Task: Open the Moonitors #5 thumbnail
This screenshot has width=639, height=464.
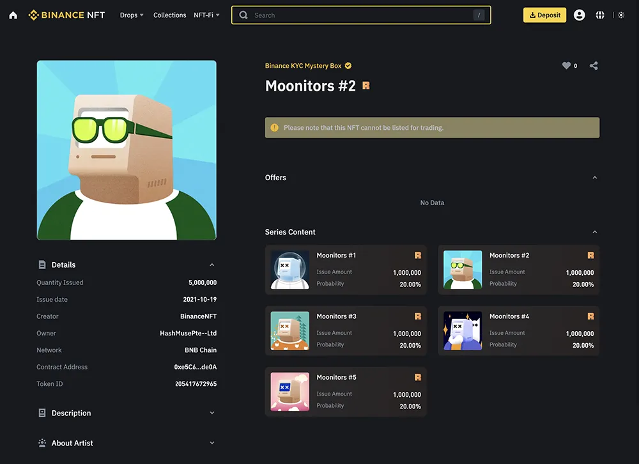Action: [x=289, y=392]
